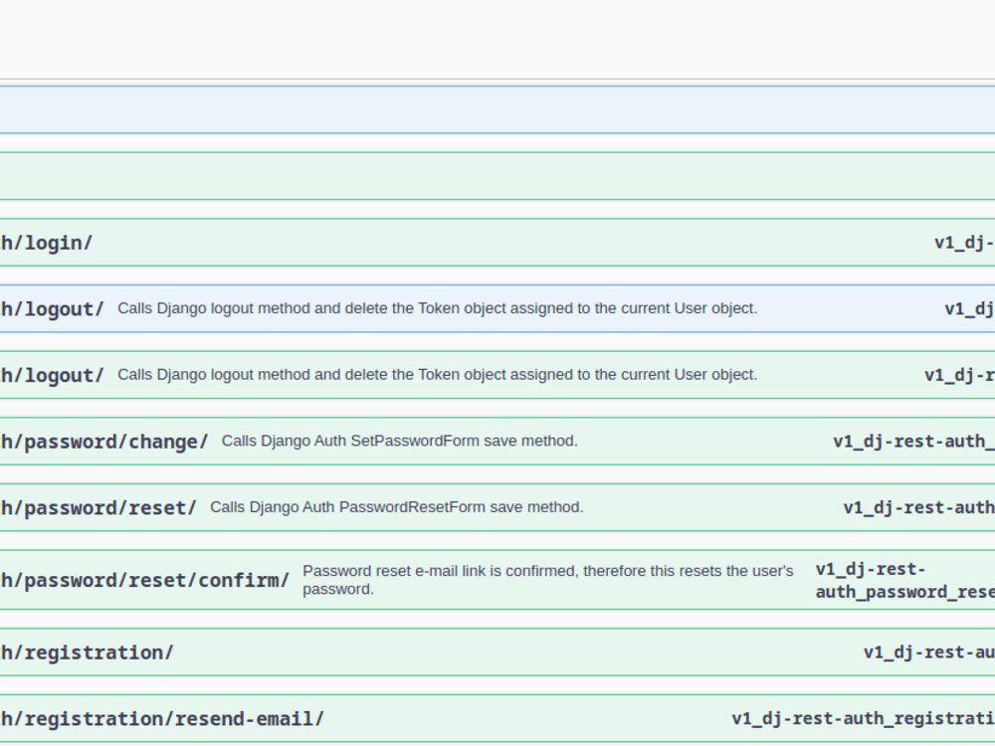This screenshot has height=746, width=995.
Task: Select the h/password/change/ path text
Action: pos(103,441)
